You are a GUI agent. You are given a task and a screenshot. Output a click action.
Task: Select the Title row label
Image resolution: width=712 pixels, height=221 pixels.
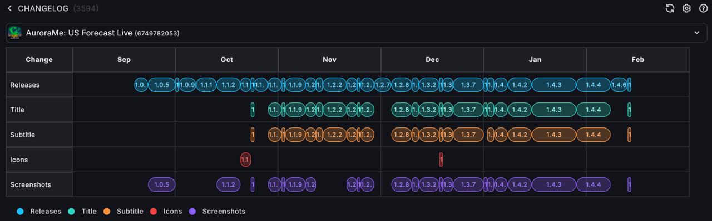coord(39,110)
